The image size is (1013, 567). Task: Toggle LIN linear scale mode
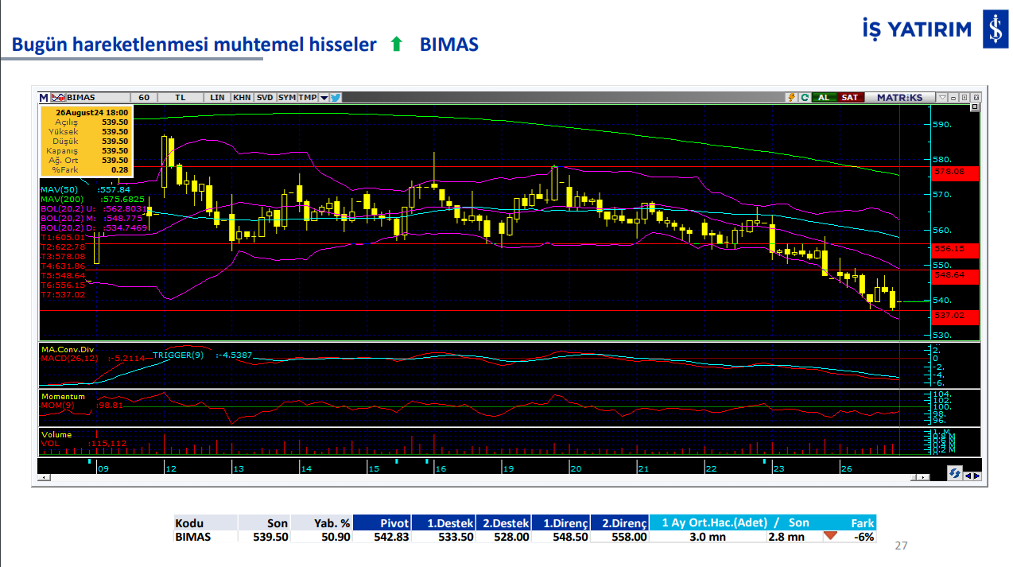point(217,97)
